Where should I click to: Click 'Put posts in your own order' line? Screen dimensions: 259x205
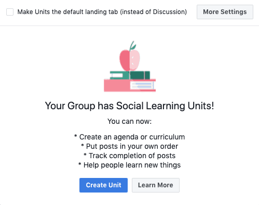pos(129,146)
